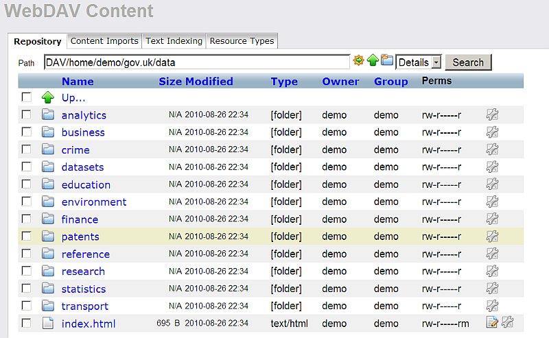The height and width of the screenshot is (338, 549).
Task: Open properties wrench for analytics folder
Action: click(491, 114)
